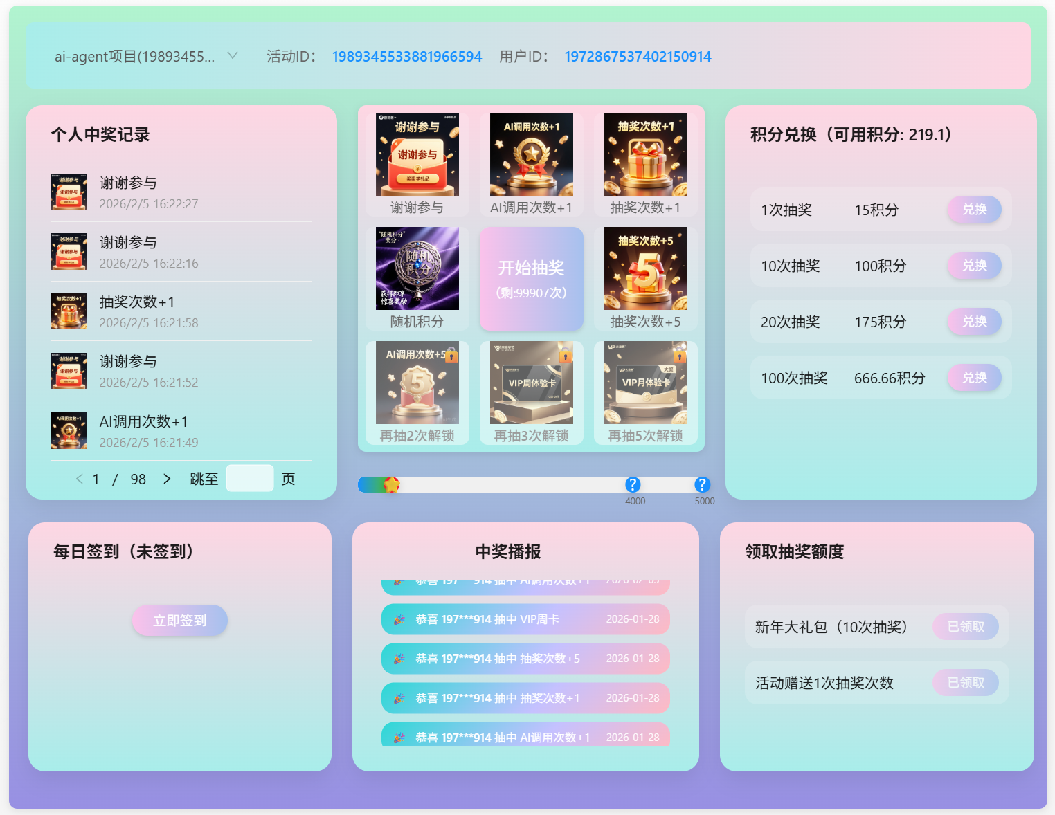Click 立即签到 to check in today

click(179, 620)
